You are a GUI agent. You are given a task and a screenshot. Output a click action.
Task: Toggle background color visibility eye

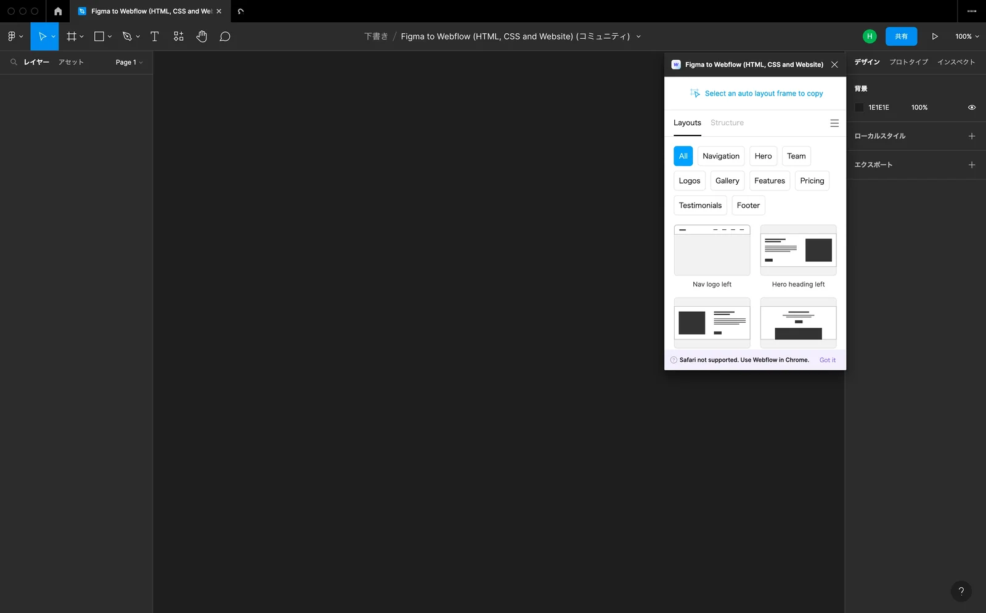coord(972,107)
